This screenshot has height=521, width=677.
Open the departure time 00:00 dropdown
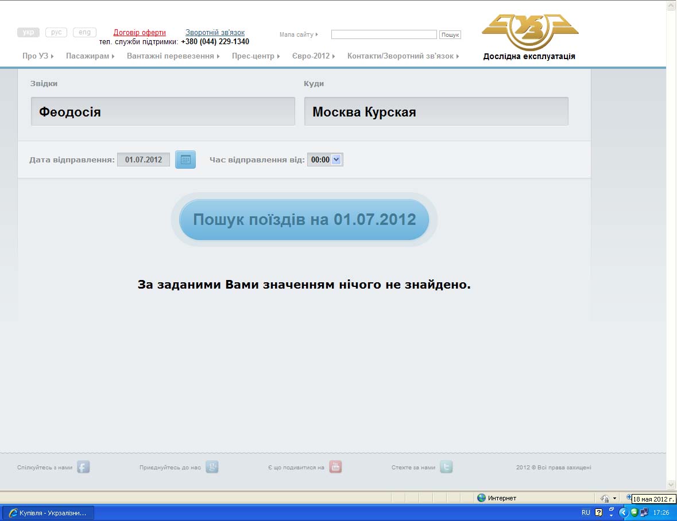click(325, 160)
